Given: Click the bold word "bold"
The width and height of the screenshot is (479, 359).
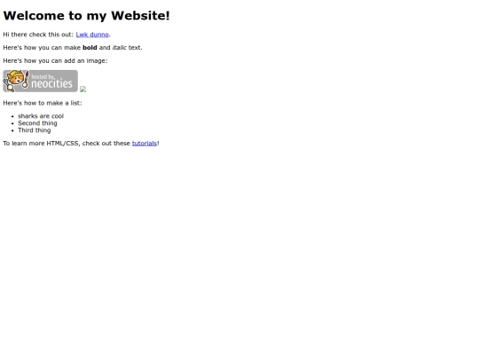Looking at the screenshot, I should coord(90,48).
